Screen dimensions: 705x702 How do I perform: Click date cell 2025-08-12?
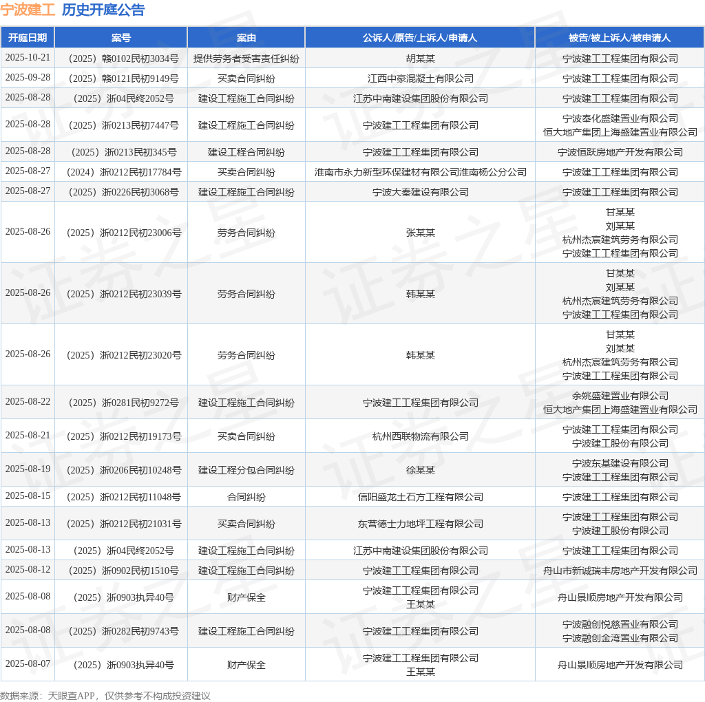[x=28, y=569]
